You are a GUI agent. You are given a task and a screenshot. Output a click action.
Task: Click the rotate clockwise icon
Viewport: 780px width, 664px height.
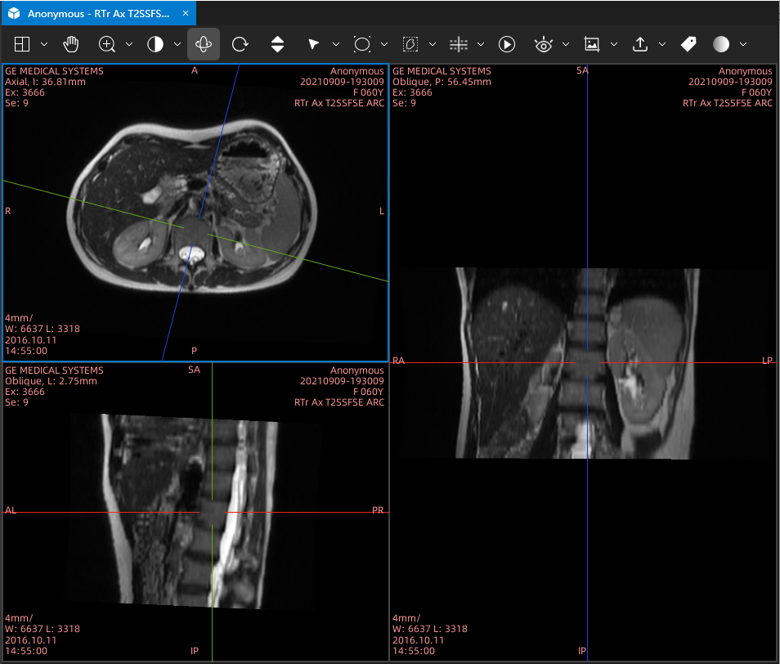click(240, 44)
